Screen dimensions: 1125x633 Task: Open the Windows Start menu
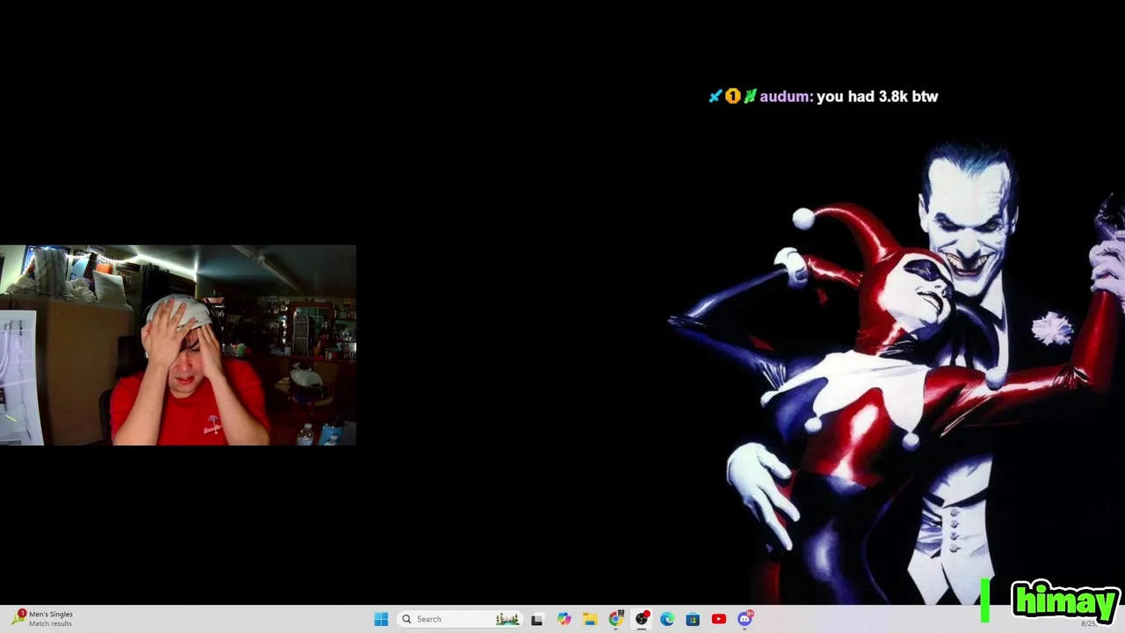381,619
